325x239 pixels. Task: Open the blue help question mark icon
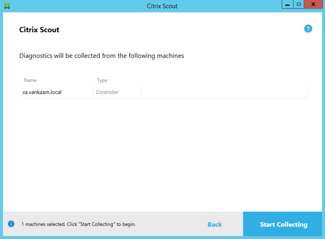click(308, 29)
